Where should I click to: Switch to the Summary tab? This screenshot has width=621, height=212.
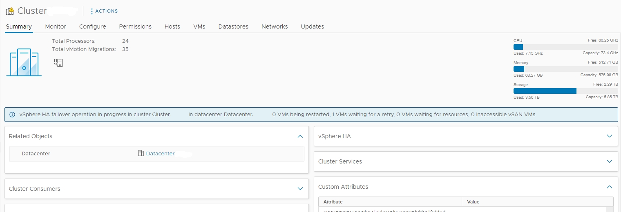click(19, 26)
